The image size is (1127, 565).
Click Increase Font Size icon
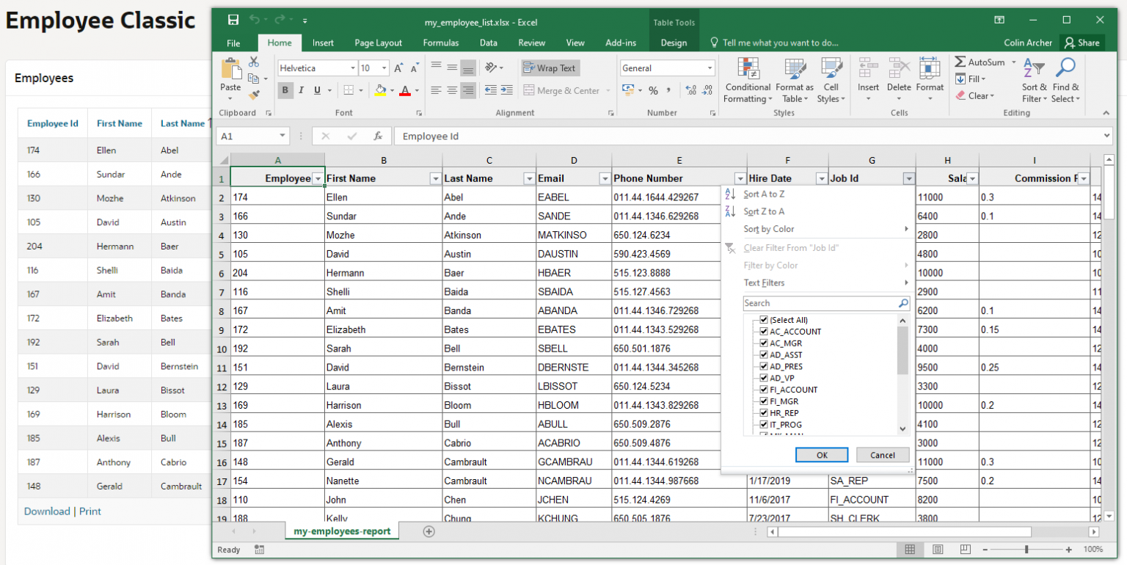[x=398, y=68]
